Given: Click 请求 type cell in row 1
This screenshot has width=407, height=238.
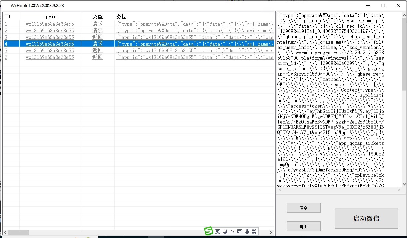Looking at the screenshot, I should [98, 24].
